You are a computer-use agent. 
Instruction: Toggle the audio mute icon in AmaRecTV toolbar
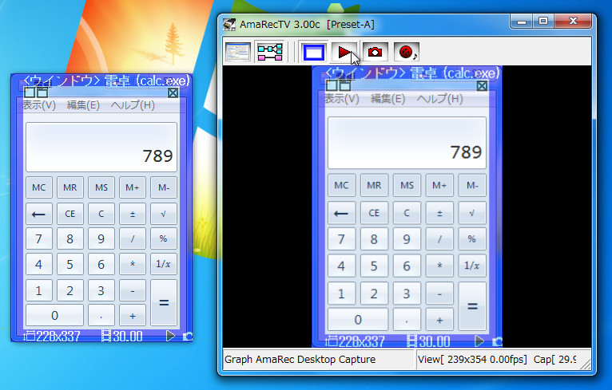[407, 52]
